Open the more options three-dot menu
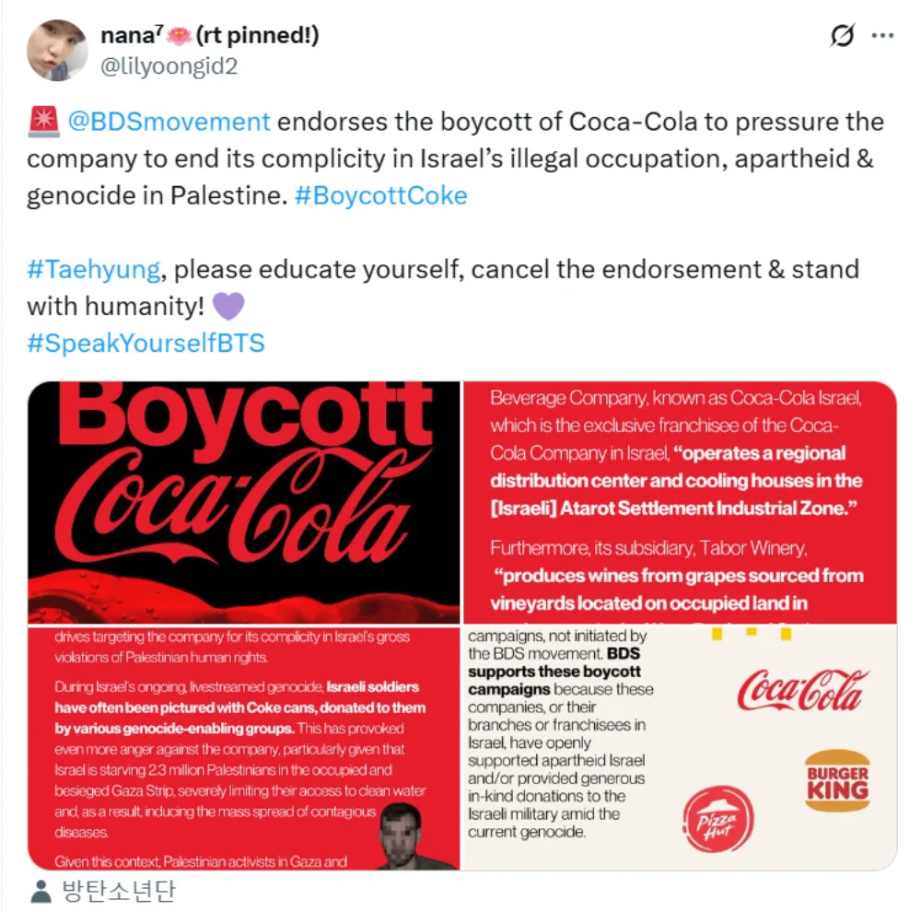921x912 pixels. pos(882,36)
